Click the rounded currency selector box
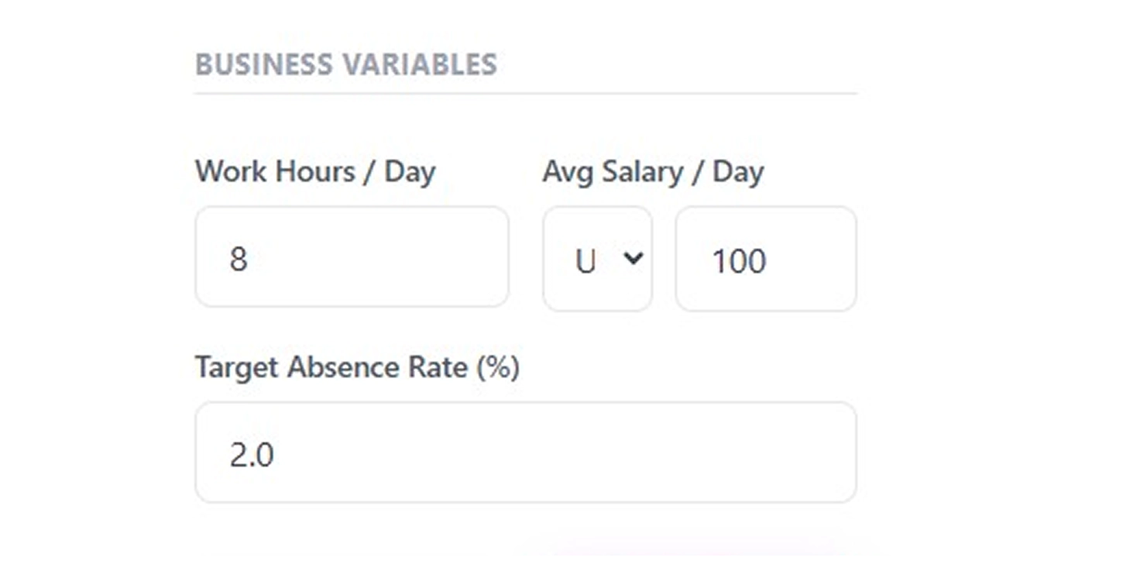The width and height of the screenshot is (1123, 561). click(598, 258)
